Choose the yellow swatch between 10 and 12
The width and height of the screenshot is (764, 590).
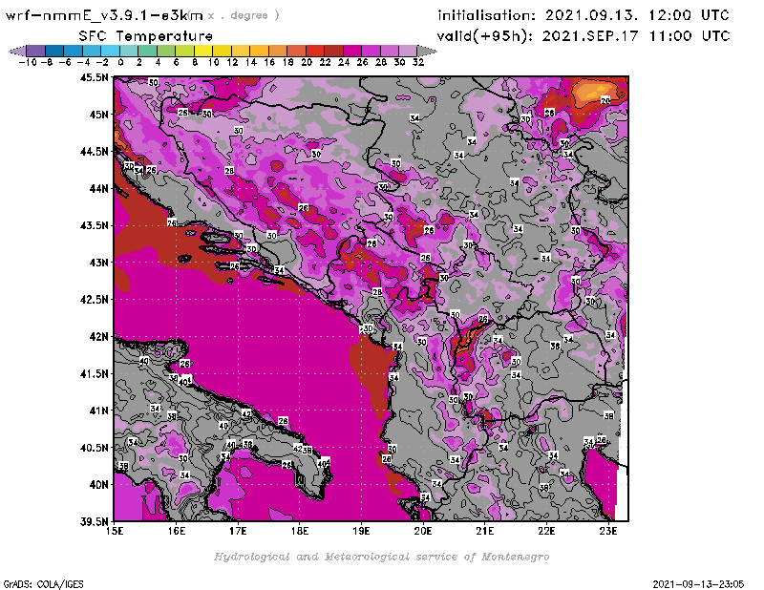click(222, 51)
